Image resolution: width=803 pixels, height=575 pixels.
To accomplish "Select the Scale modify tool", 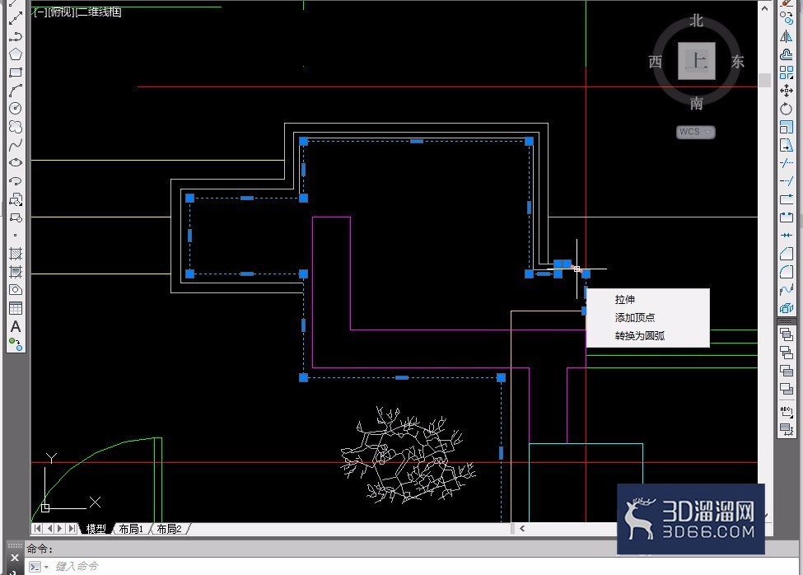I will [786, 127].
